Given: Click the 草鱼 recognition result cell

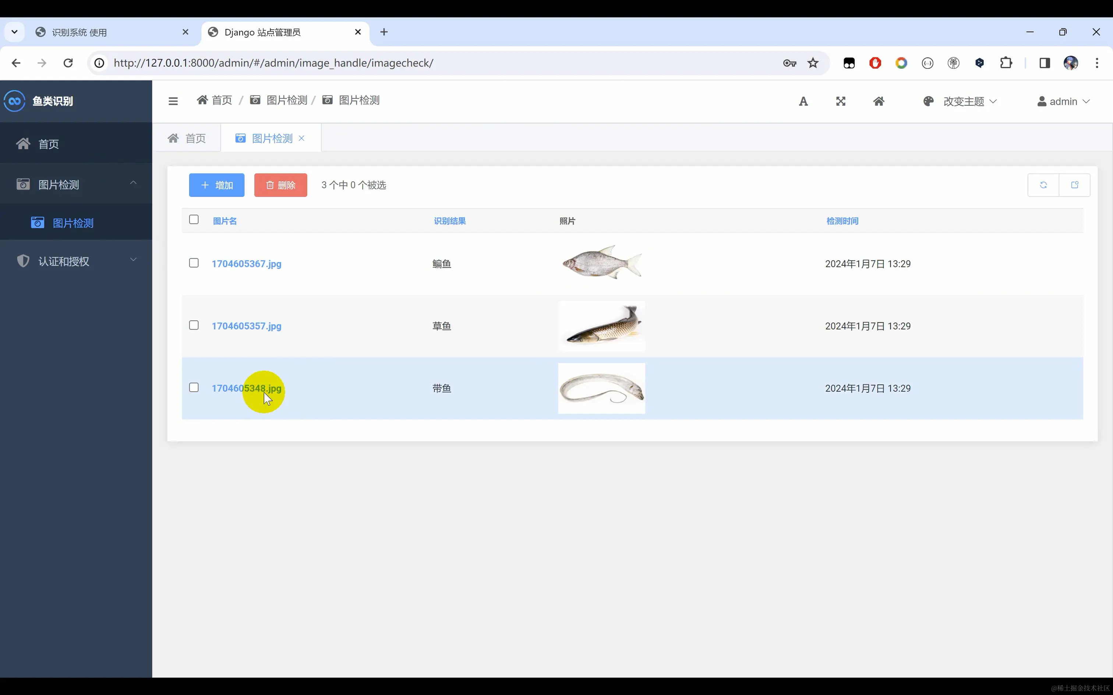Looking at the screenshot, I should click(x=442, y=326).
